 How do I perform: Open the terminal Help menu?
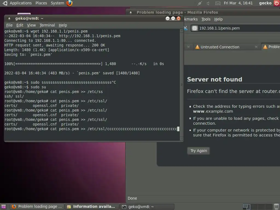pyautogui.click(x=63, y=25)
